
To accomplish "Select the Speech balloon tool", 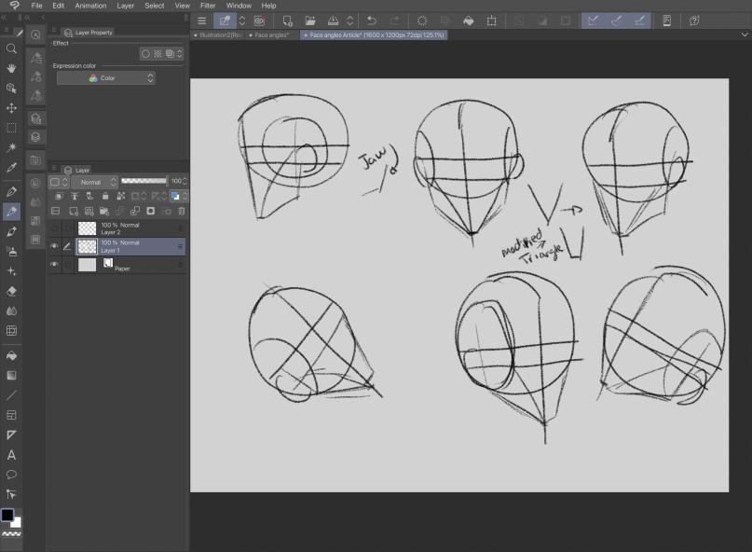I will point(11,475).
